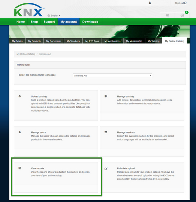This screenshot has width=196, height=202.
Task: Go to the Home menu
Action: pyautogui.click(x=21, y=22)
